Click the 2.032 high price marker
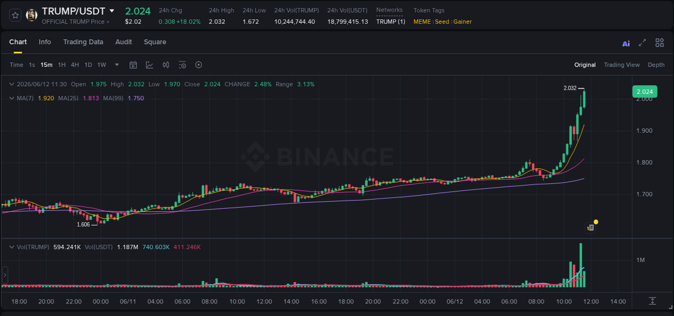674x316 pixels. 570,88
